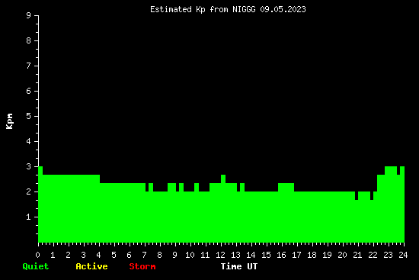Click the 'Time UT' axis label
Viewport: 419px width, 280px height.
[x=239, y=266]
